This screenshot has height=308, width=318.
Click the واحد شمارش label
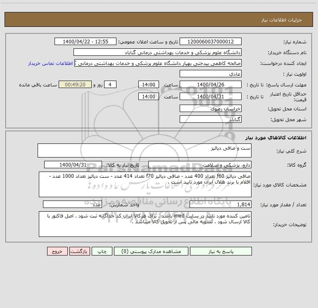click(x=124, y=205)
